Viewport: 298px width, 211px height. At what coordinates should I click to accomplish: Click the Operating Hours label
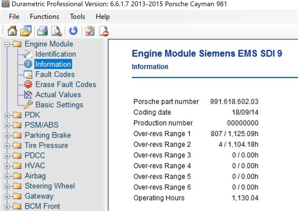159,198
